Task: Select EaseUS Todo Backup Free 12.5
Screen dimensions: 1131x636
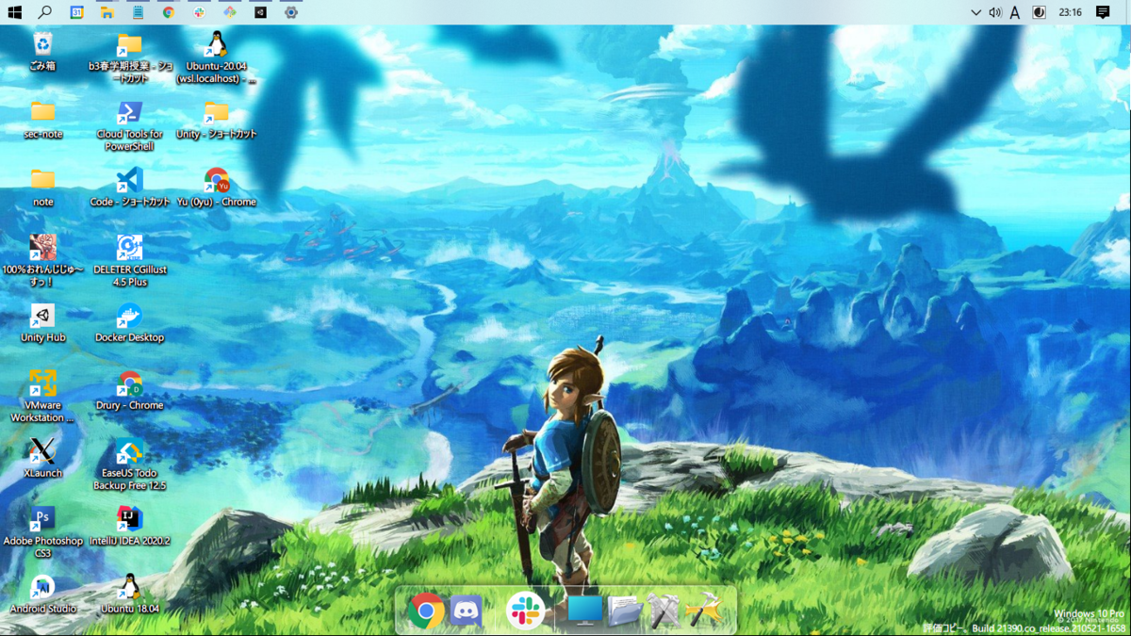Action: (x=130, y=464)
